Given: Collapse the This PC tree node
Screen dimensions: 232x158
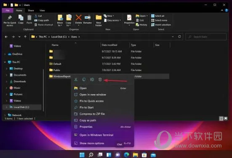Looking at the screenshot, I should coord(5,62).
